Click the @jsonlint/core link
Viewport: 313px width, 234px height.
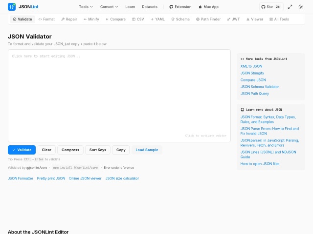37,168
